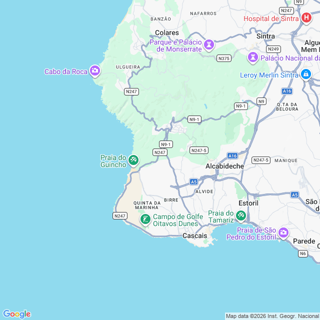Select the N247-5 shield above Alcabideche
This screenshot has width=320, height=320.
[199, 150]
